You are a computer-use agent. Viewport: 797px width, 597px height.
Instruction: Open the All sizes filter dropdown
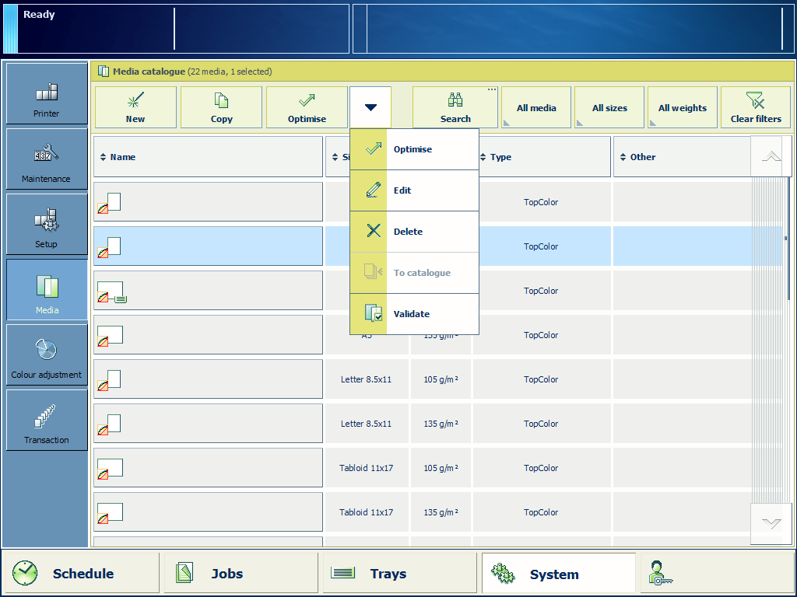pos(609,107)
